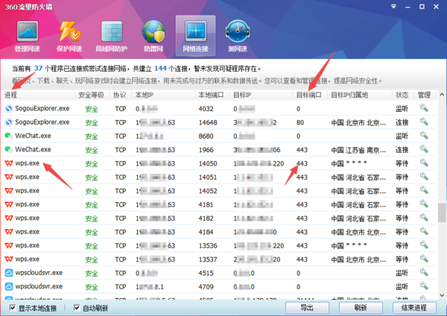Manage wps.exe port 4181 connection

tap(424, 203)
